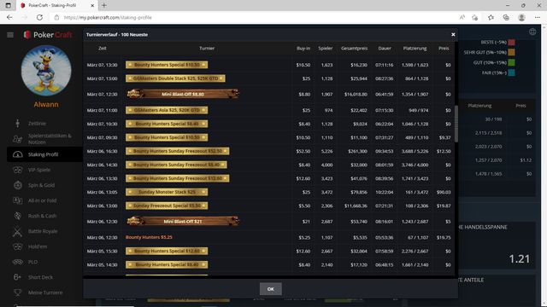Click the Staking-Profil gauge icon
This screenshot has height=307, width=547.
(x=17, y=154)
